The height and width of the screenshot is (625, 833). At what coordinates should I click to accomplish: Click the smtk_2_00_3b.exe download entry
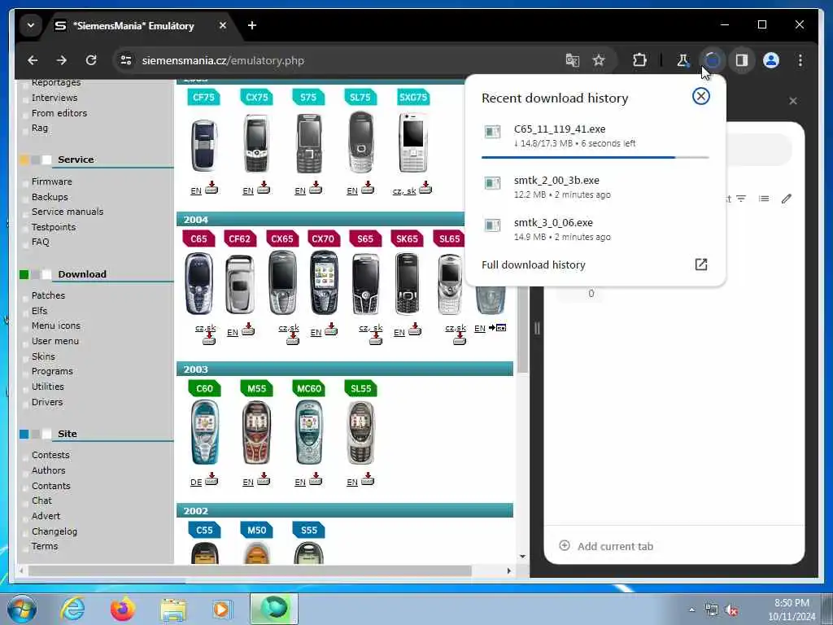click(x=595, y=187)
